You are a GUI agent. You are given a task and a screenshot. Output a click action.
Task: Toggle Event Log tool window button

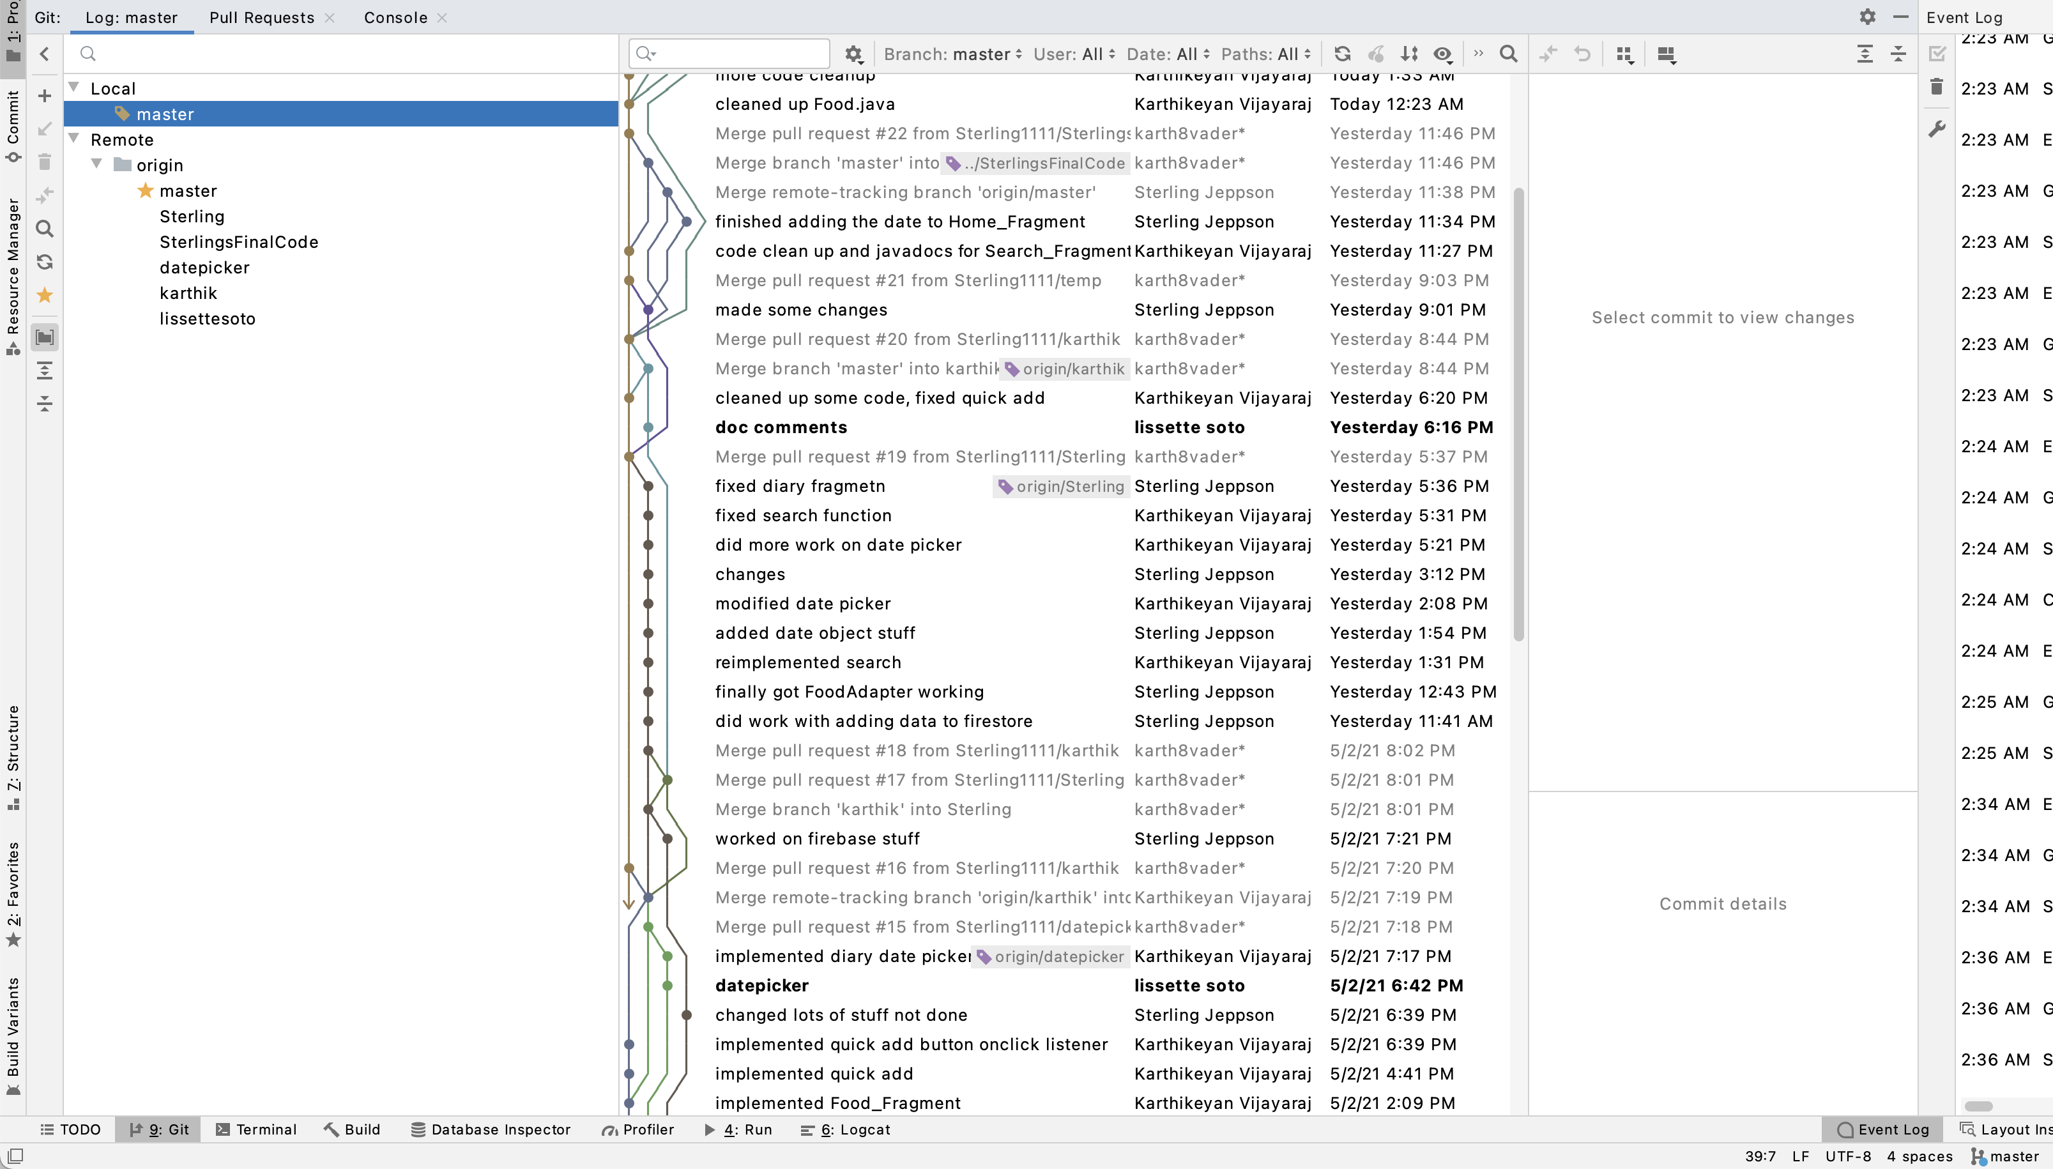(1883, 1129)
